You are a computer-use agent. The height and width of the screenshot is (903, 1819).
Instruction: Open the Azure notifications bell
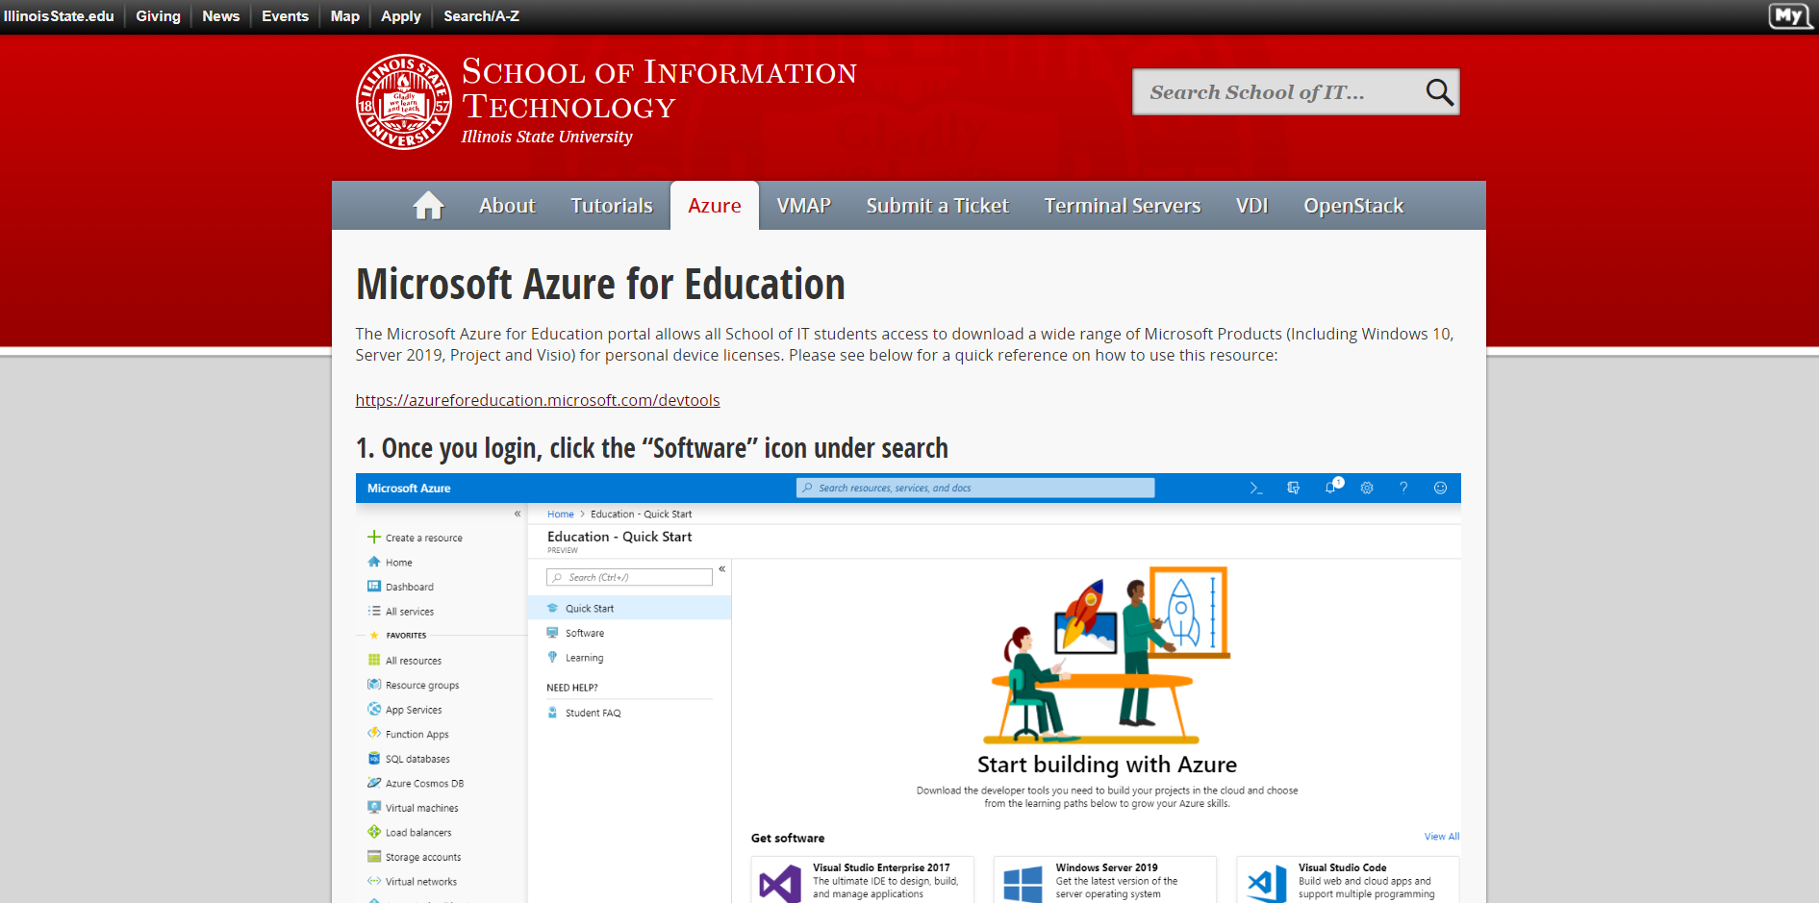(1331, 487)
